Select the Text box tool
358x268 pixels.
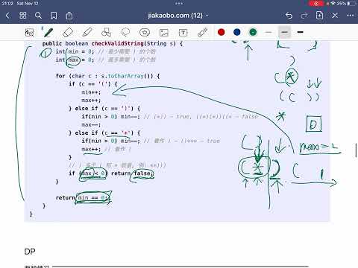tap(183, 33)
